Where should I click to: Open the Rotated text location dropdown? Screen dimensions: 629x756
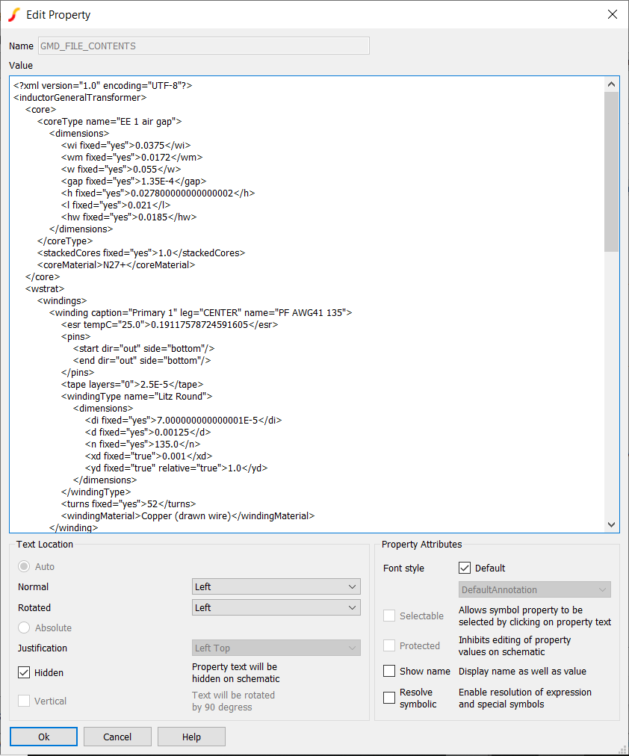(276, 607)
